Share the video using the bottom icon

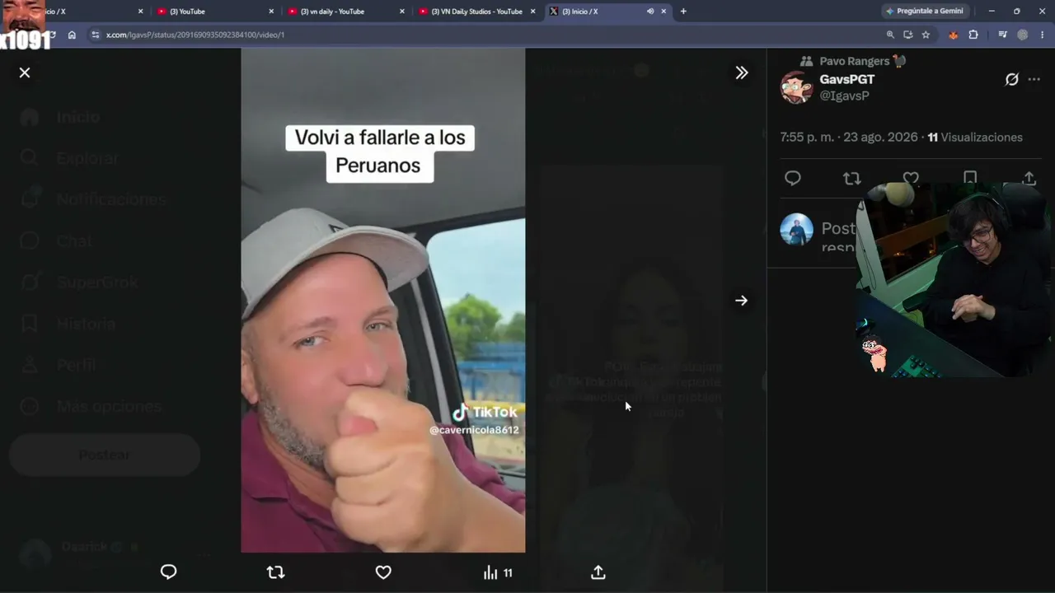598,572
